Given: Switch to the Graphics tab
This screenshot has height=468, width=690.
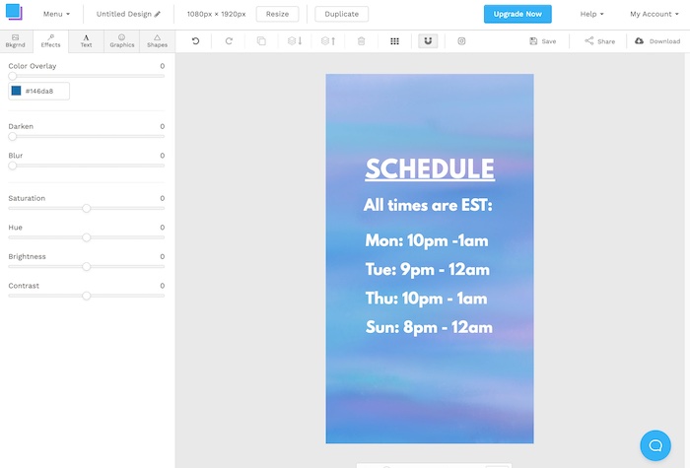Looking at the screenshot, I should click(121, 40).
